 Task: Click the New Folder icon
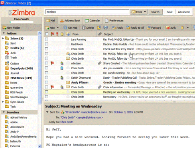pyautogui.click(x=4, y=27)
